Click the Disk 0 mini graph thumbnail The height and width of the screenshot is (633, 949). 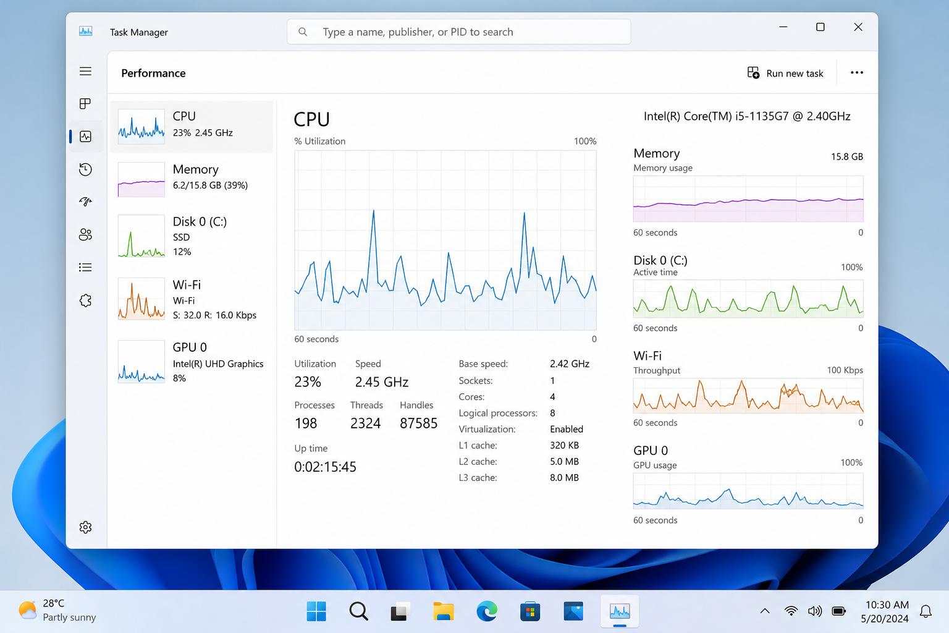tap(141, 236)
